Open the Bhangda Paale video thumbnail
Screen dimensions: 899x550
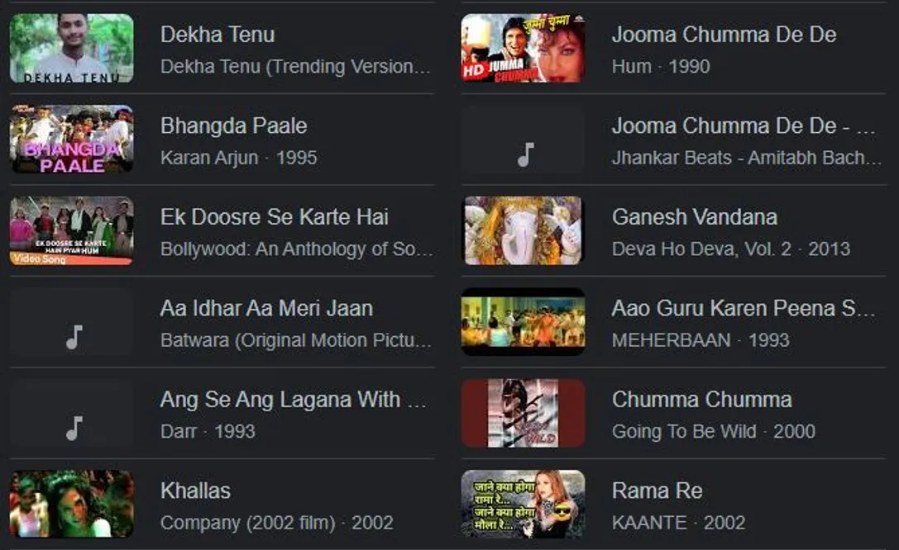[72, 139]
